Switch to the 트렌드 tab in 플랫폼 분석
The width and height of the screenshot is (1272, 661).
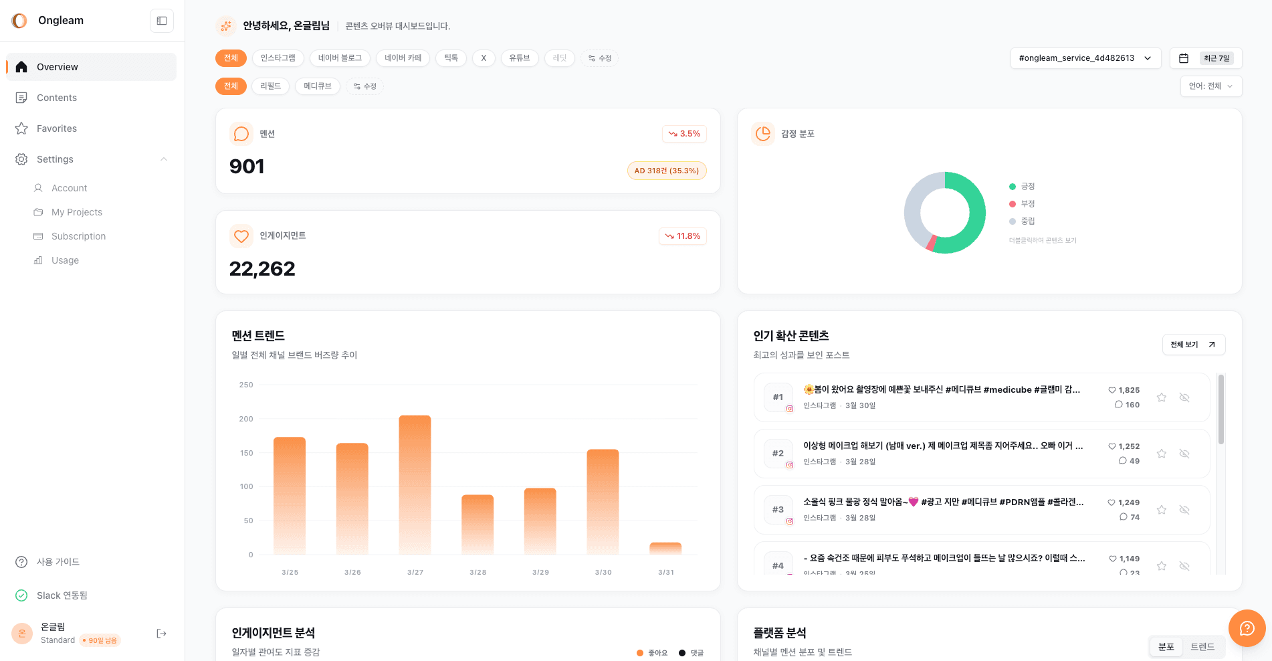pos(1202,646)
